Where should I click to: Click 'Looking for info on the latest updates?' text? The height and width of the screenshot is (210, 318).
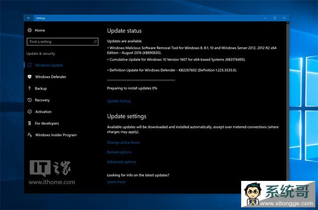(x=138, y=175)
